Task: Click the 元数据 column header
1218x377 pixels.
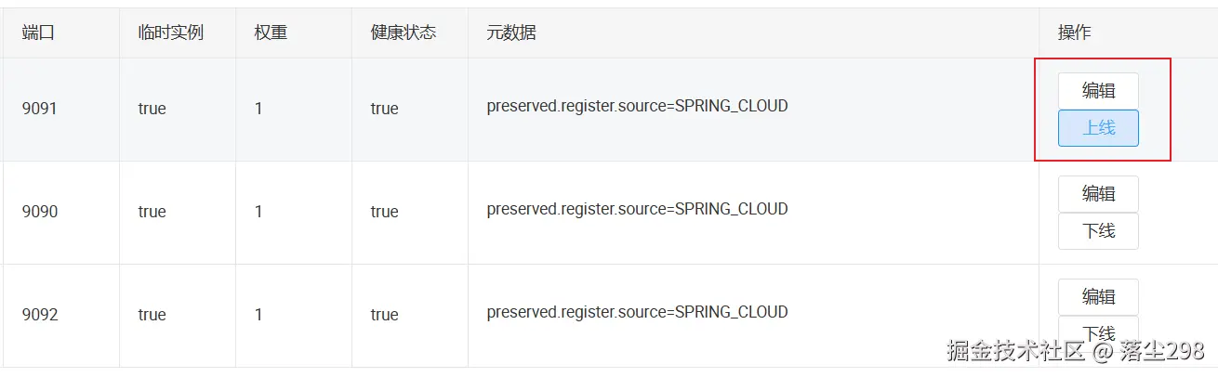Action: [x=511, y=32]
